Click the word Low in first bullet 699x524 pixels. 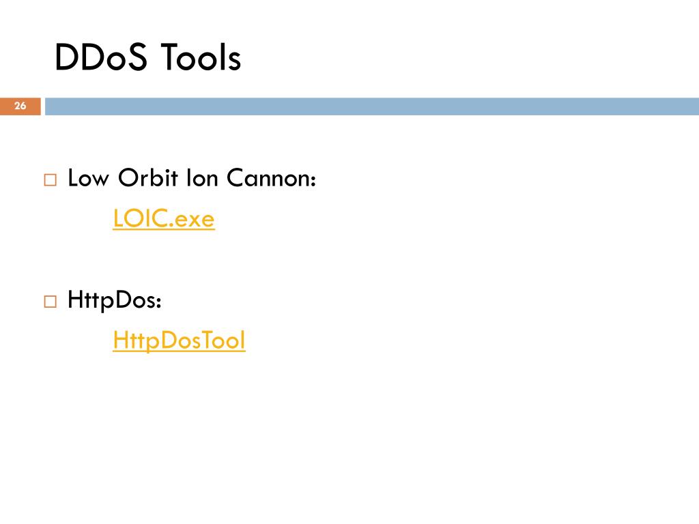[x=88, y=178]
